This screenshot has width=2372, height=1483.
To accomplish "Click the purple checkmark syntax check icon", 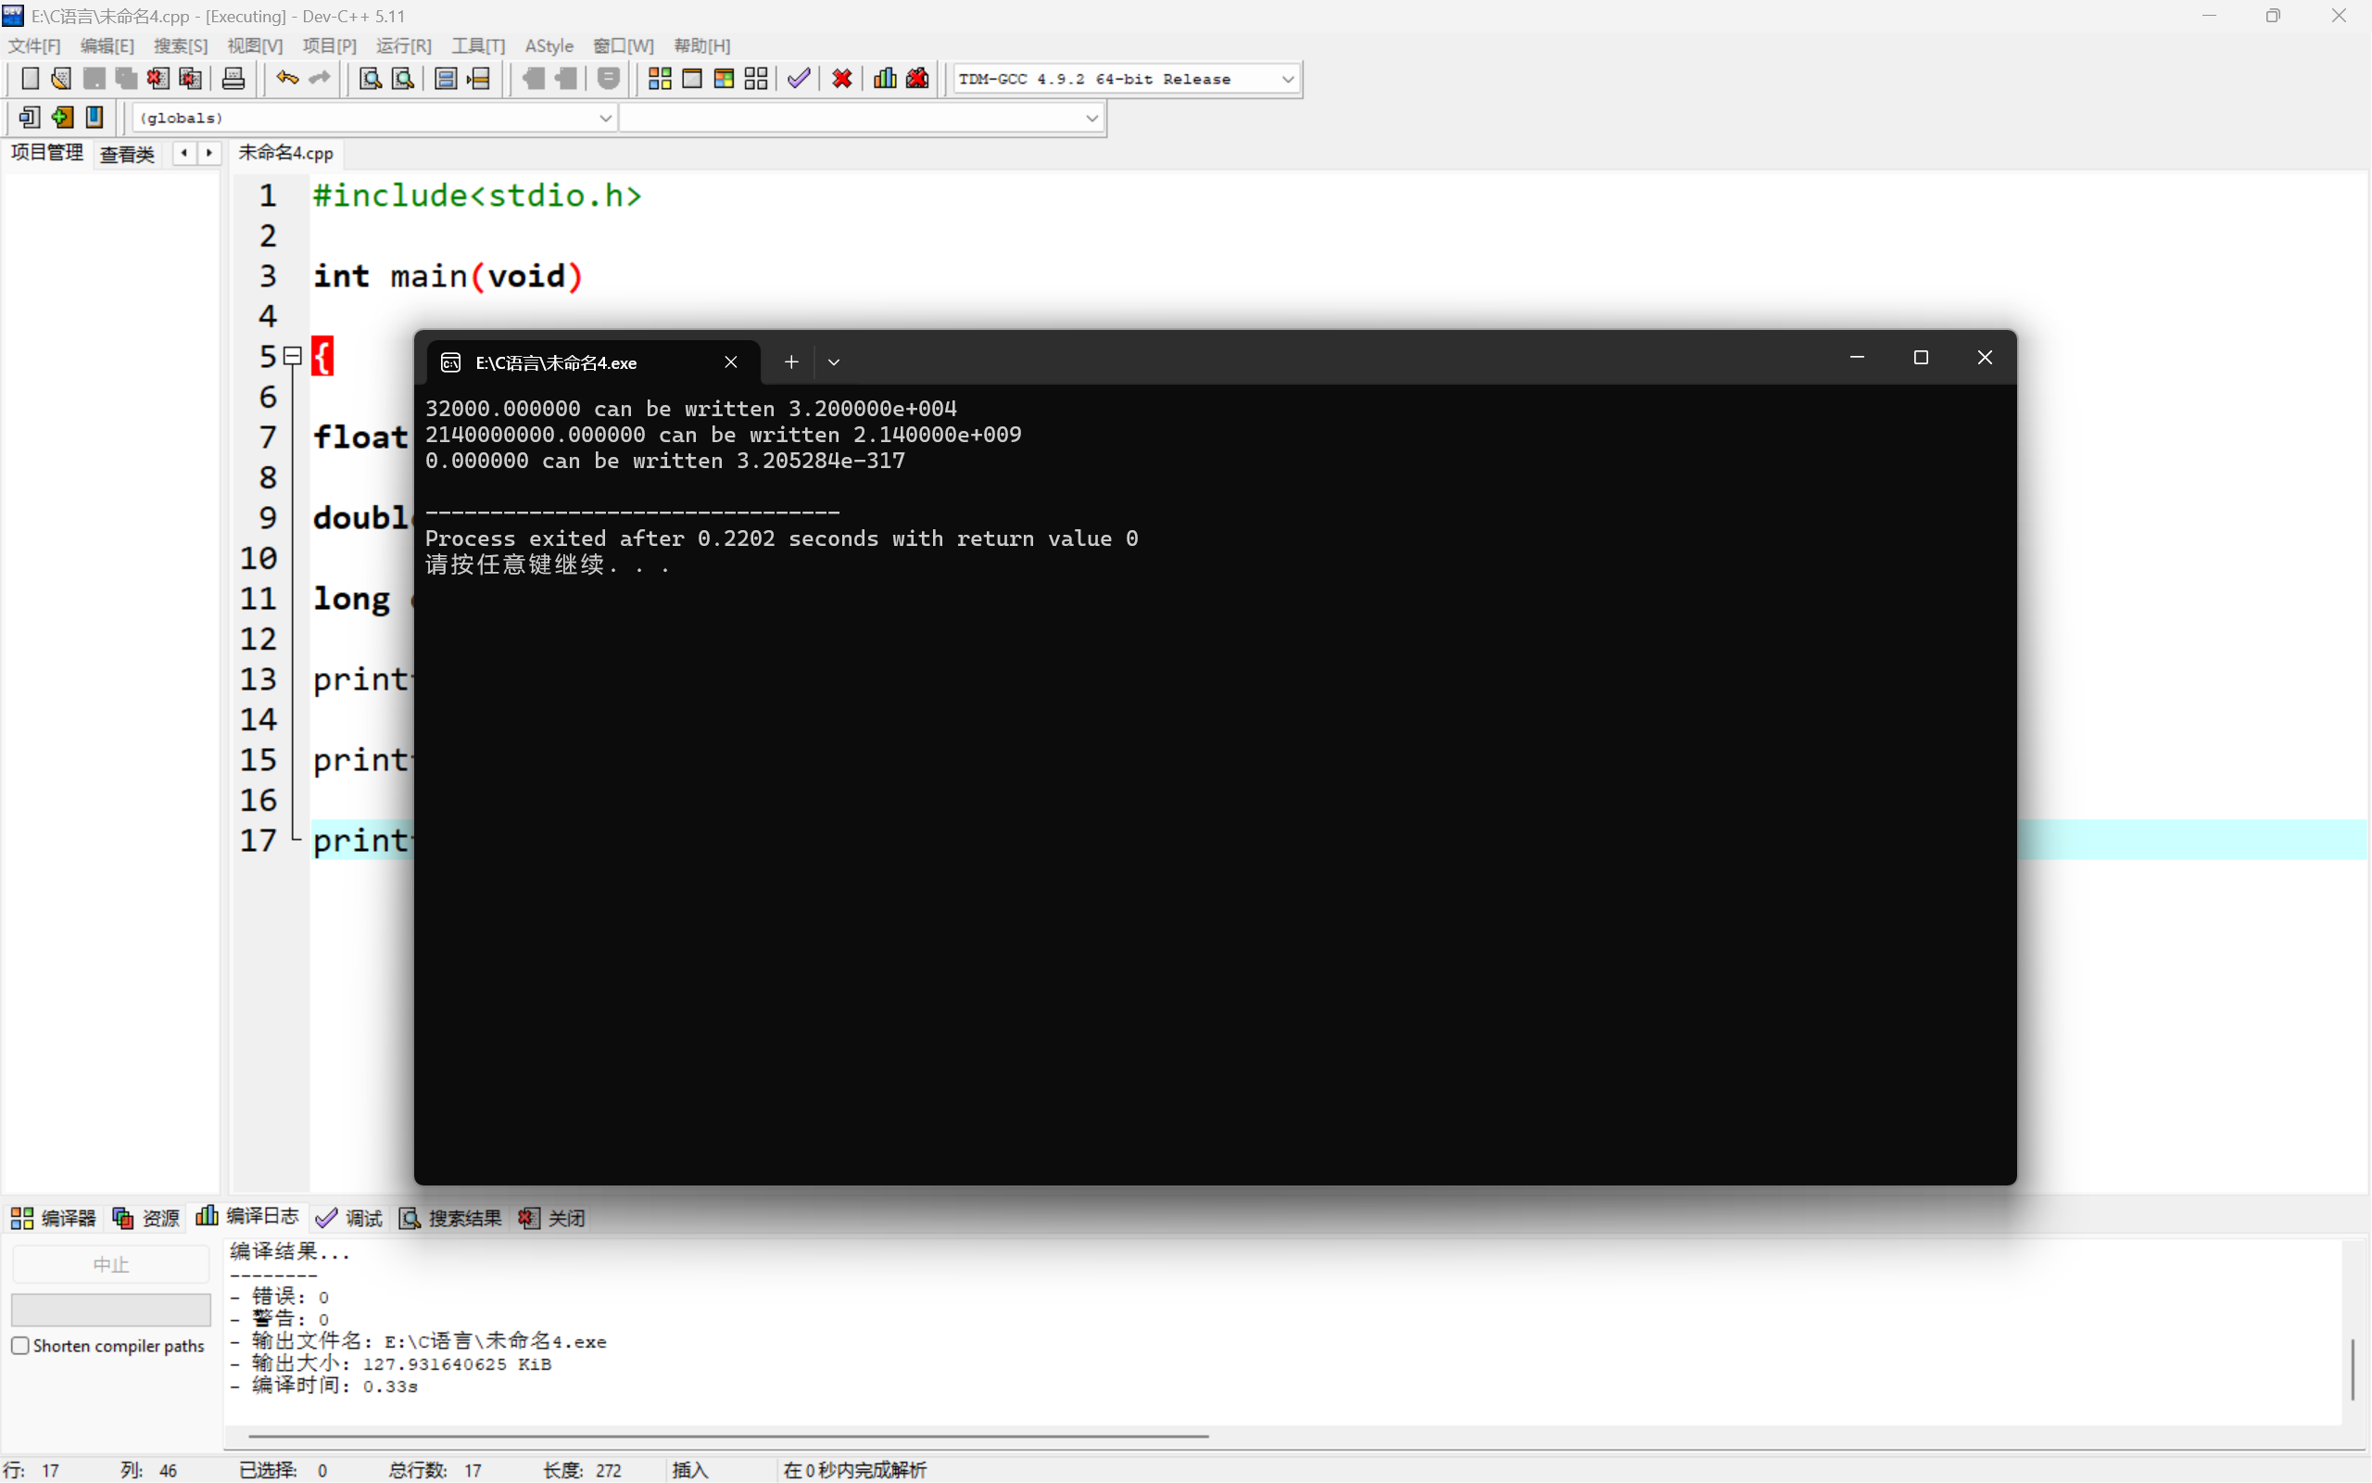I will coord(799,79).
